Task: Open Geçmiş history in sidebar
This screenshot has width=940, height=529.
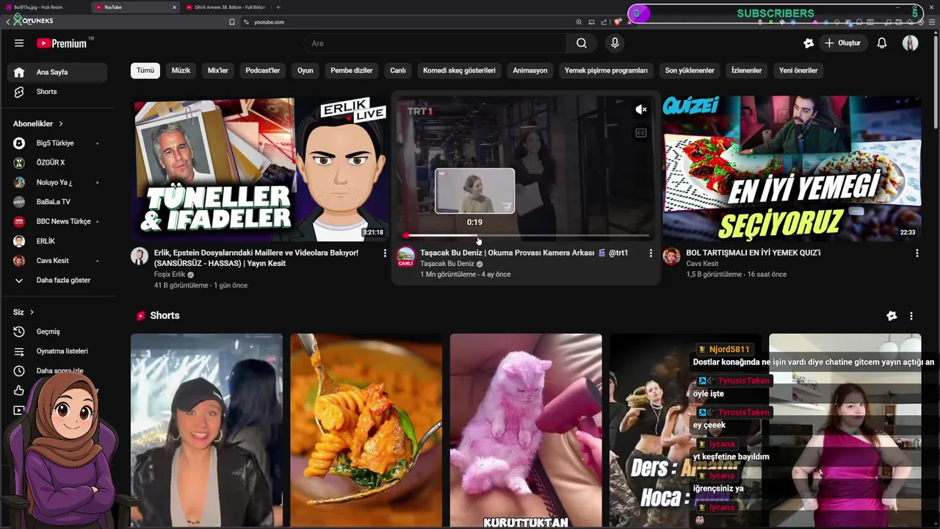Action: (x=57, y=331)
